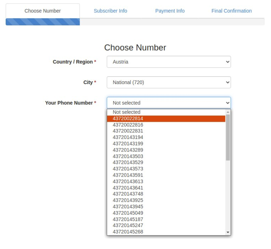Switch to the Subscriber Info tab
This screenshot has width=271, height=249.
[x=110, y=11]
